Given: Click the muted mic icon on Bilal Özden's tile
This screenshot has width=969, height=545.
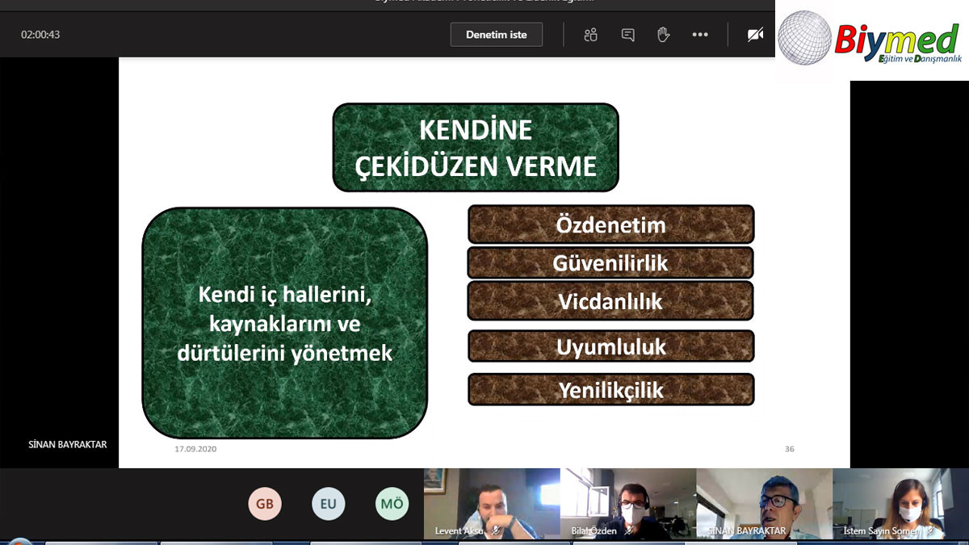Looking at the screenshot, I should [x=630, y=530].
